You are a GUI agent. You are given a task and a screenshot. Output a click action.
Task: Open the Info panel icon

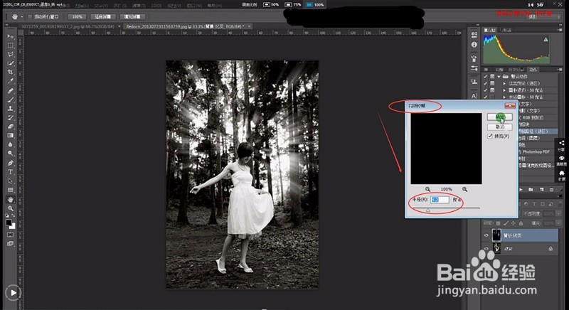pos(474,45)
